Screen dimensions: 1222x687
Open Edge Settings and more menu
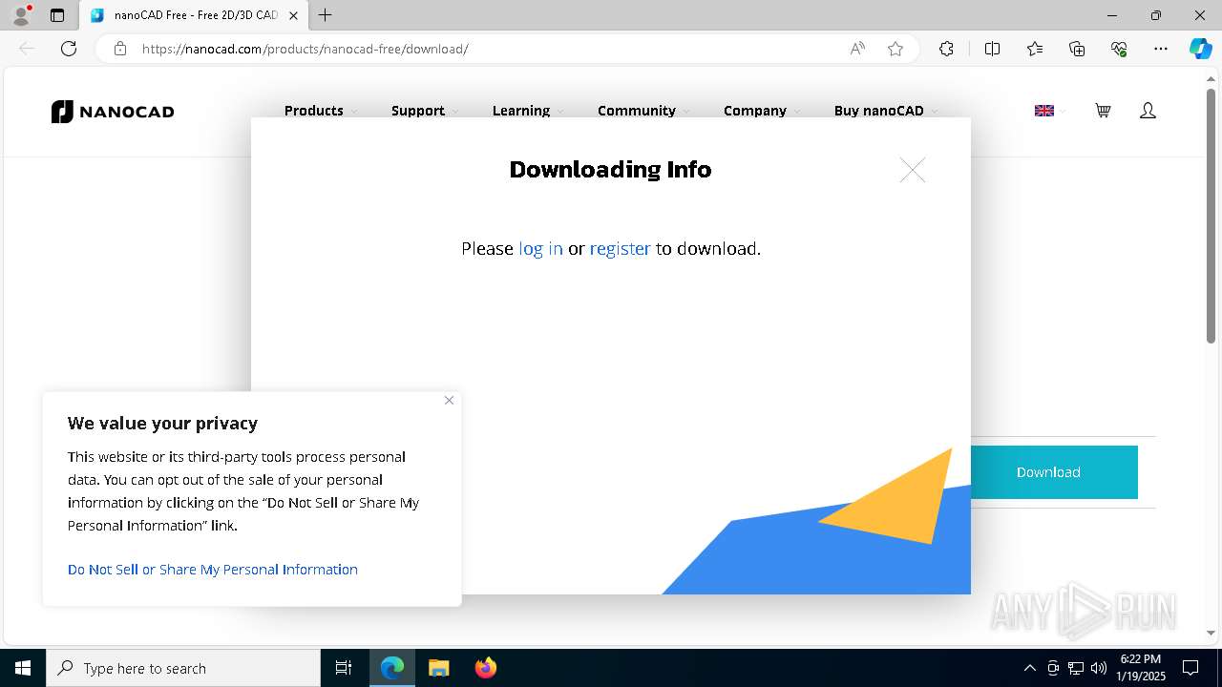[1161, 49]
